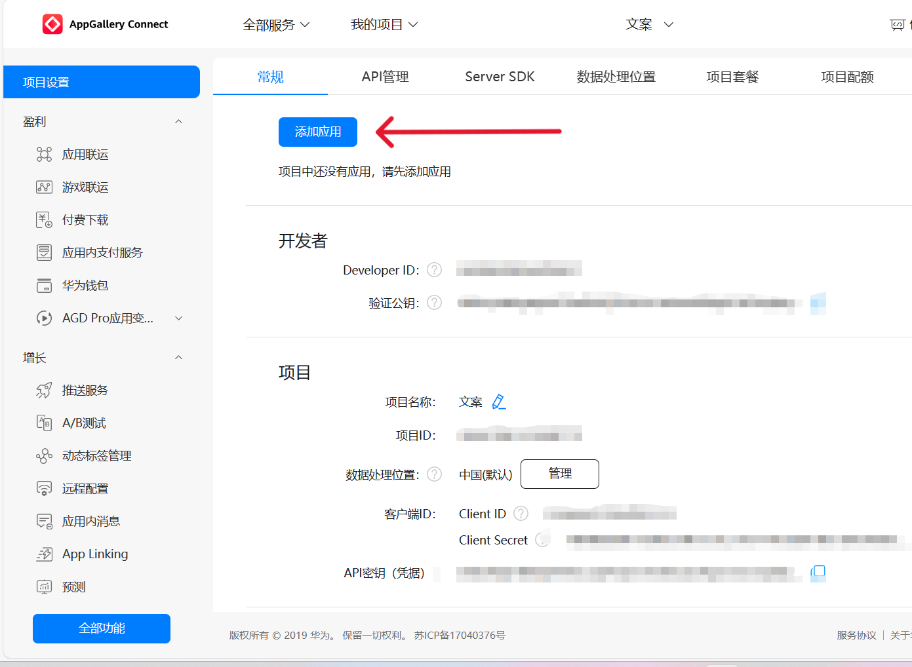Switch to the 项目套餐 tab

click(x=732, y=77)
